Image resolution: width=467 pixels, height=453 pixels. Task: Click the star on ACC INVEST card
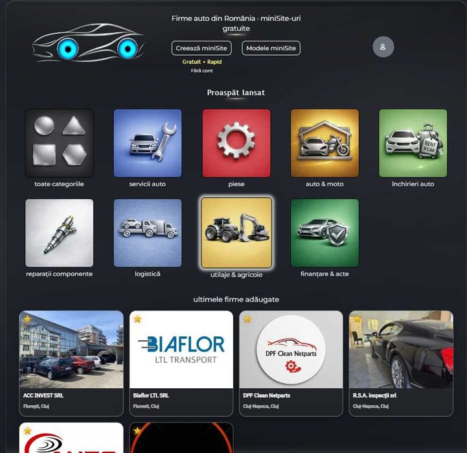[27, 319]
